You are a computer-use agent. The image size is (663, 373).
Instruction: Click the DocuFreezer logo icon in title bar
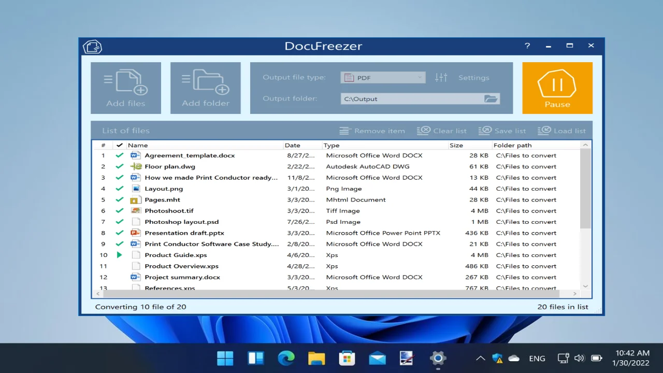point(92,47)
